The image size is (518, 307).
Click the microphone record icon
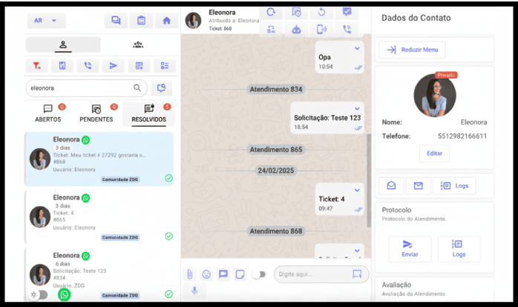194,290
